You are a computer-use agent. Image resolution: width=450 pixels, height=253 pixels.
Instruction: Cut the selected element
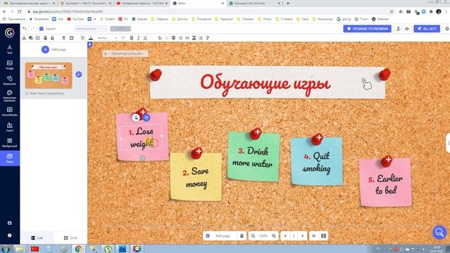24,38
